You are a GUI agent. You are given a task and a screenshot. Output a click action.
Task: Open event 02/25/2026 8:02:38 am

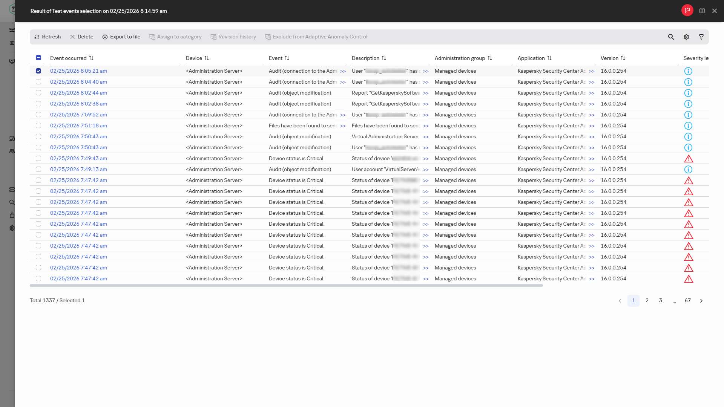coord(78,104)
